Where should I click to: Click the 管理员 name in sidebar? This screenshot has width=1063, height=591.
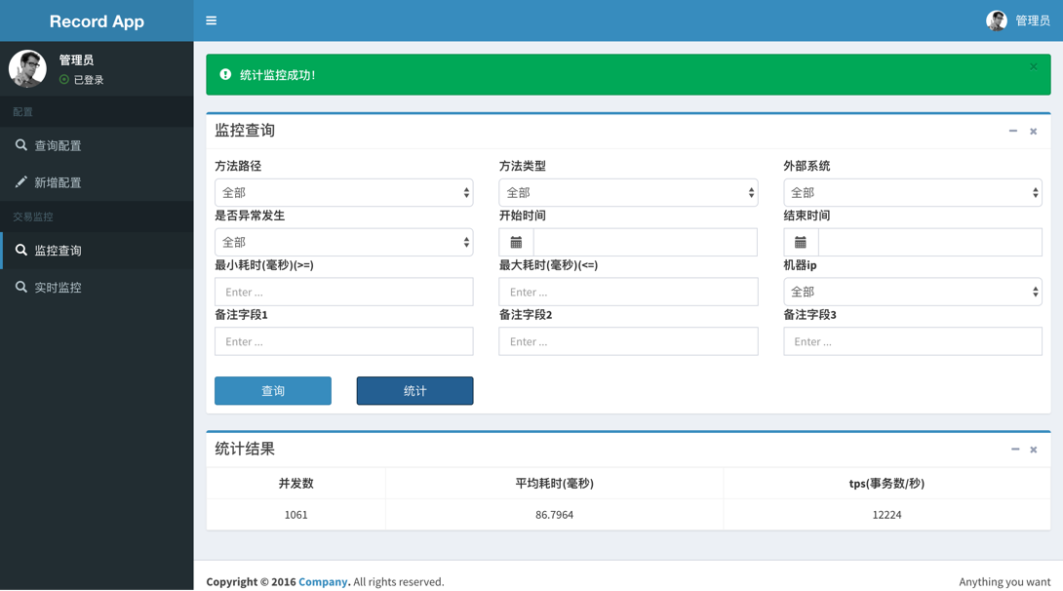tap(76, 59)
